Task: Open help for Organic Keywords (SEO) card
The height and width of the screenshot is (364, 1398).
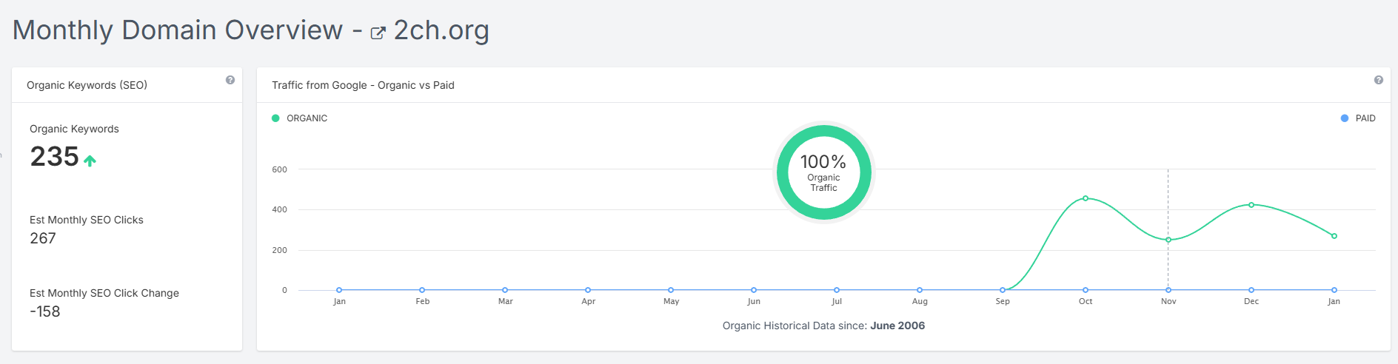Action: pos(230,80)
